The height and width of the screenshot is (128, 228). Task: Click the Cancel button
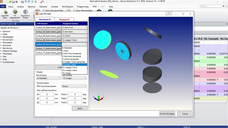click(185, 114)
